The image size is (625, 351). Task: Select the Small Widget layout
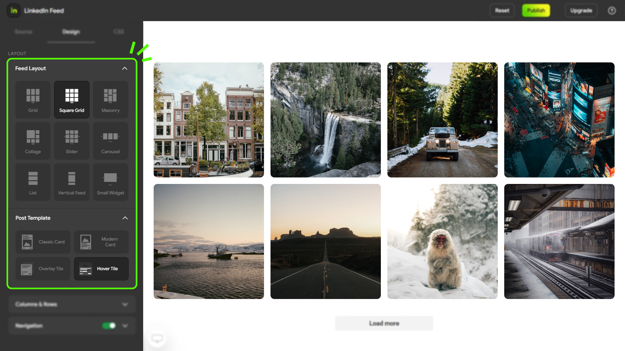(110, 182)
